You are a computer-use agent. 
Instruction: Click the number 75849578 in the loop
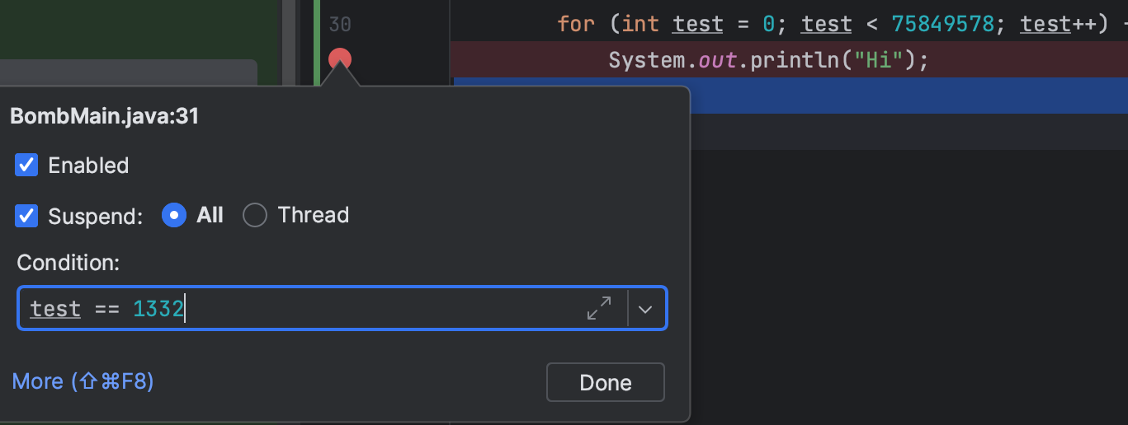(x=942, y=24)
